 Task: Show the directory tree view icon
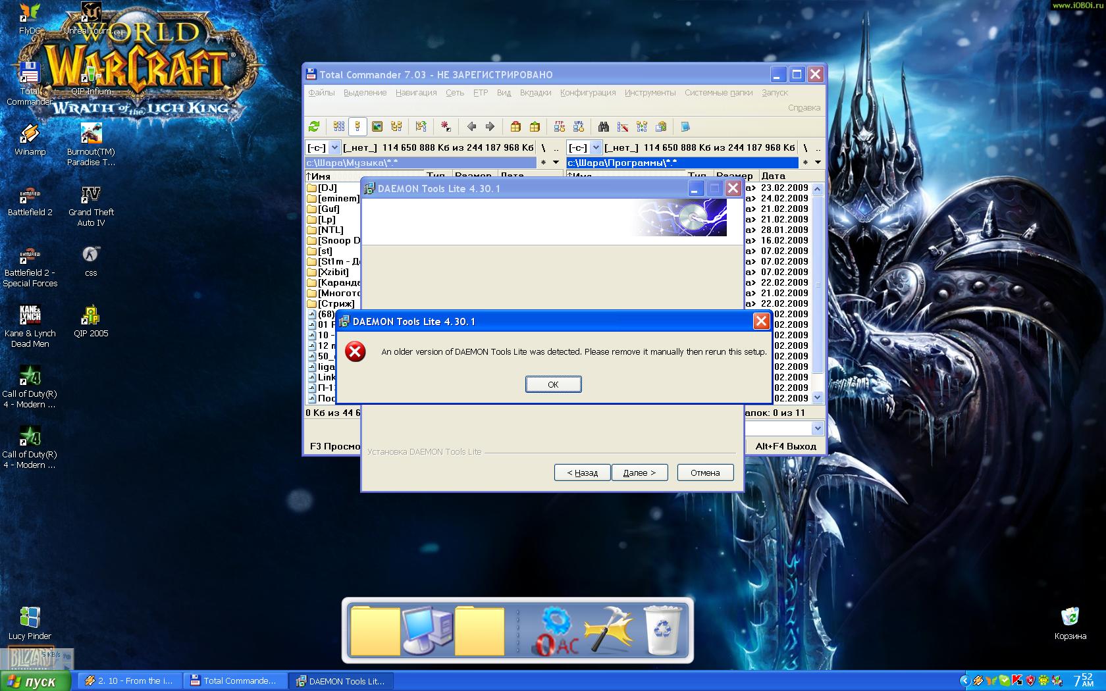coord(396,126)
